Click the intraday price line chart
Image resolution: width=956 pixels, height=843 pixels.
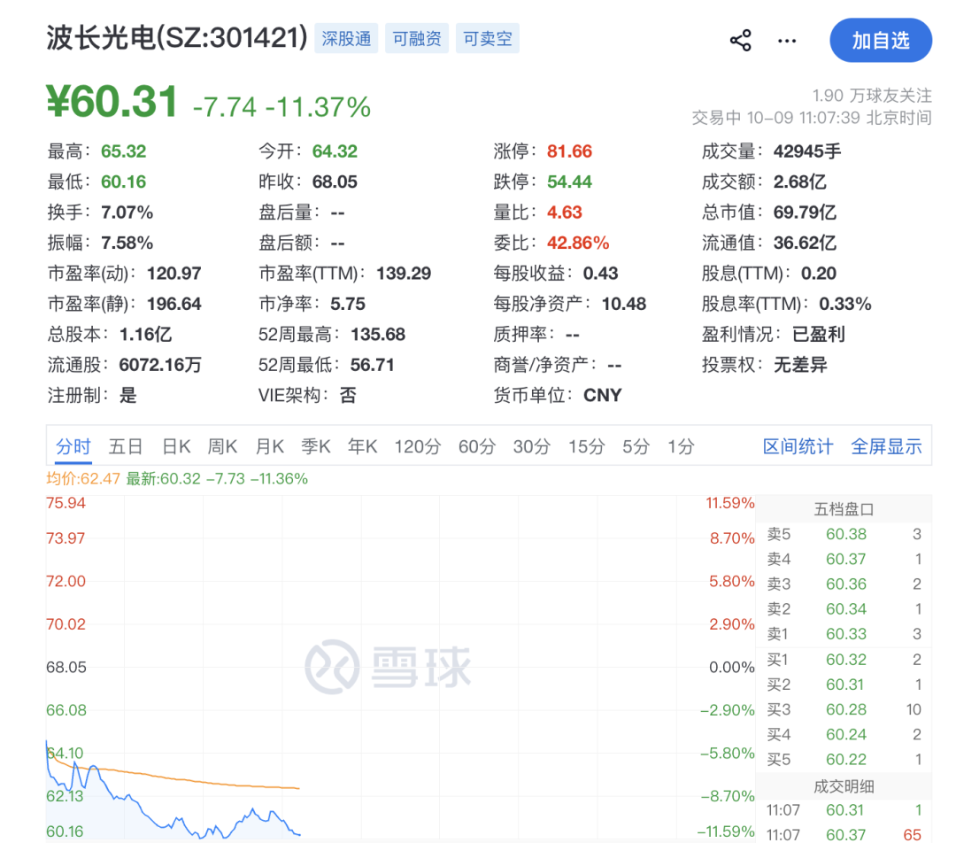[400, 668]
